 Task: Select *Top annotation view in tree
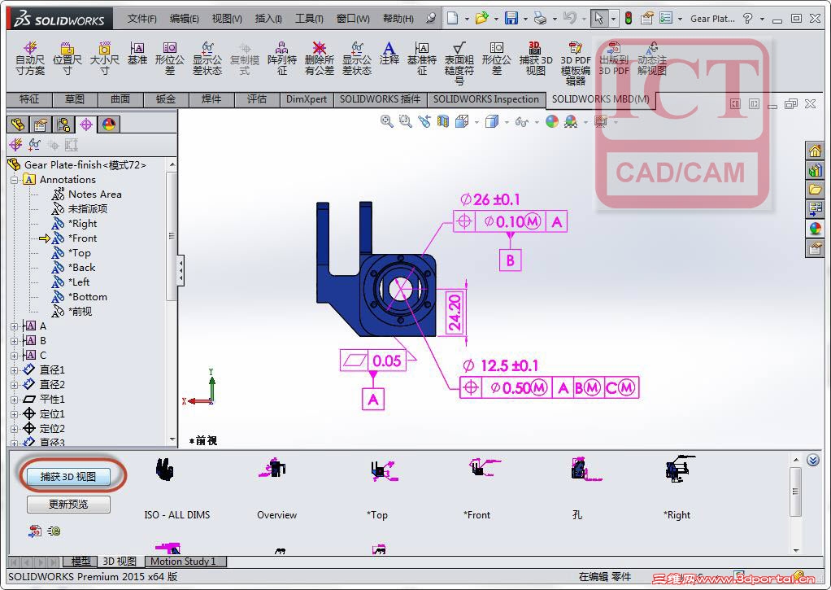pyautogui.click(x=79, y=253)
